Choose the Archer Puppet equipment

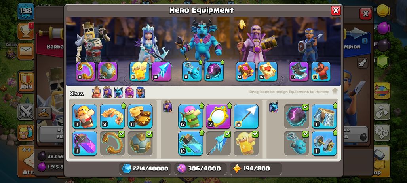tap(190, 116)
